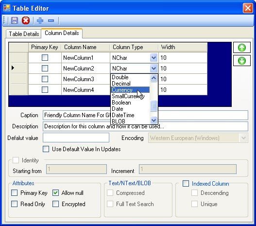Move column up with green arrow
Screen dimensions: 256x226
click(x=242, y=48)
